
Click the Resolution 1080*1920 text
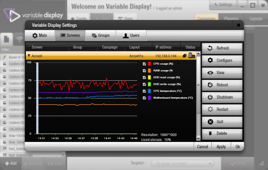coord(159,135)
